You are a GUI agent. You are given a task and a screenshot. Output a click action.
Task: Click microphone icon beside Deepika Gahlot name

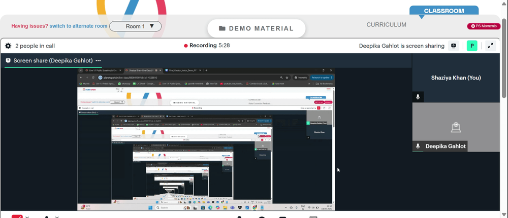point(418,146)
